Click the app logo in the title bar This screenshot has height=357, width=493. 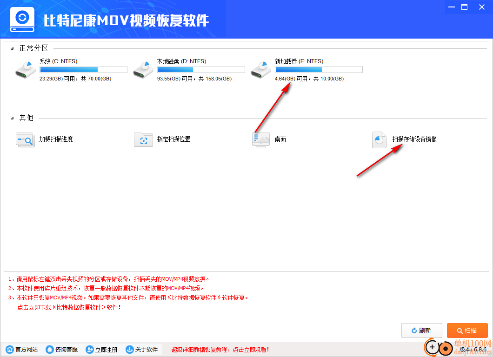click(x=22, y=20)
